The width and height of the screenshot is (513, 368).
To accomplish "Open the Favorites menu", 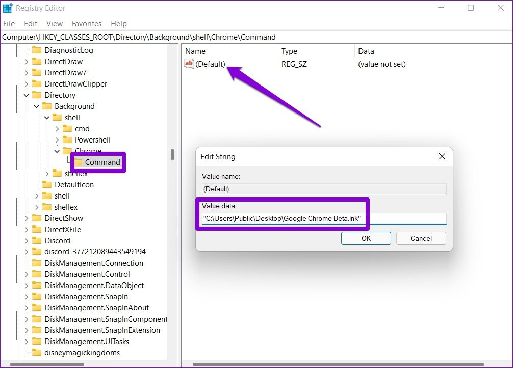I will [87, 24].
